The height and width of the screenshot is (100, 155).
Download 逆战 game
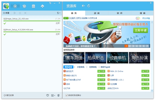point(101,84)
